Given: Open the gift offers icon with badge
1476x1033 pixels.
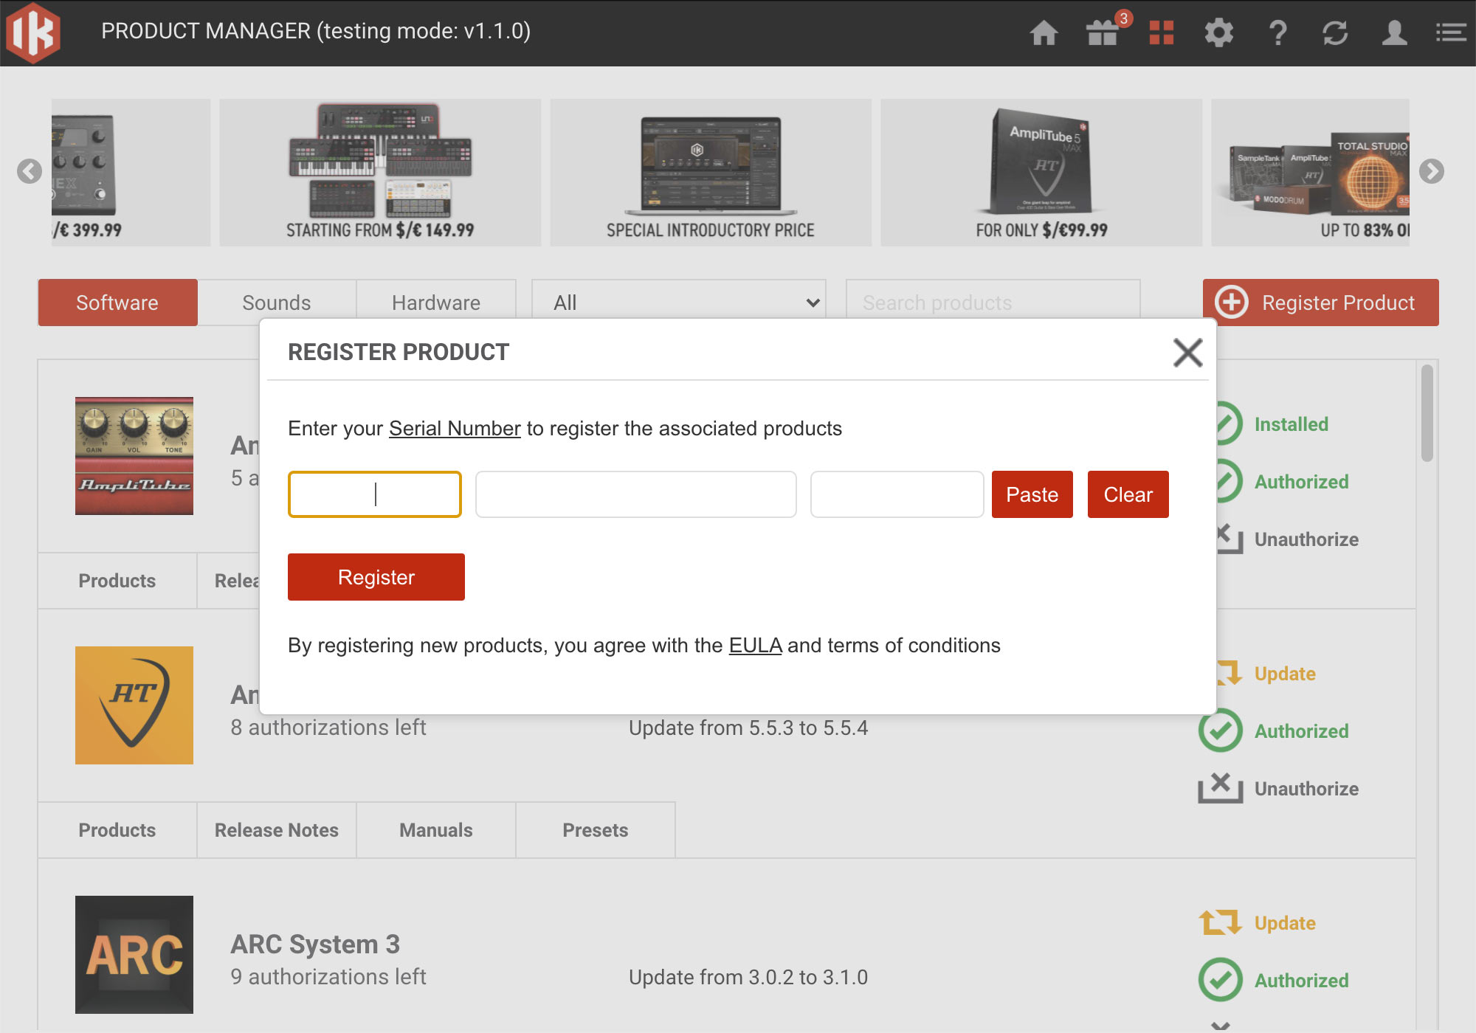Looking at the screenshot, I should 1103,33.
